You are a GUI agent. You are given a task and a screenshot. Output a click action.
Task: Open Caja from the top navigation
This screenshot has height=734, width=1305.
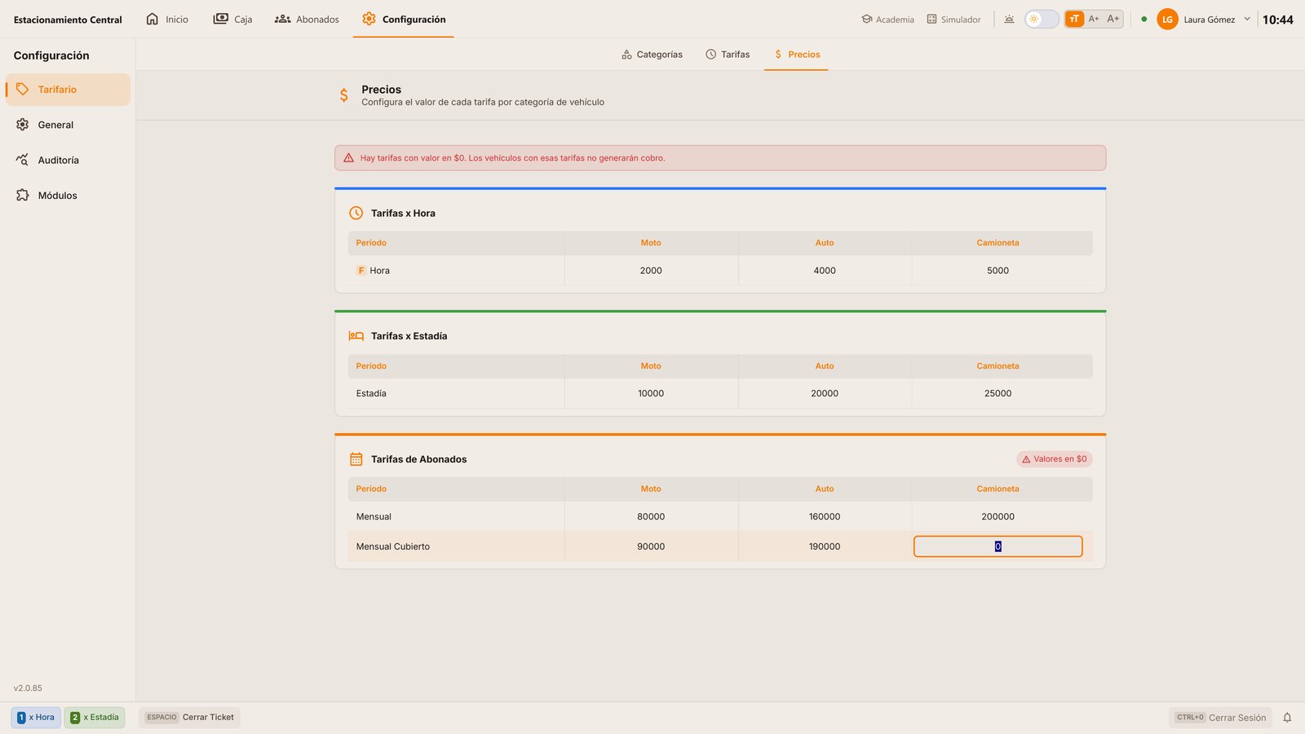click(x=232, y=19)
